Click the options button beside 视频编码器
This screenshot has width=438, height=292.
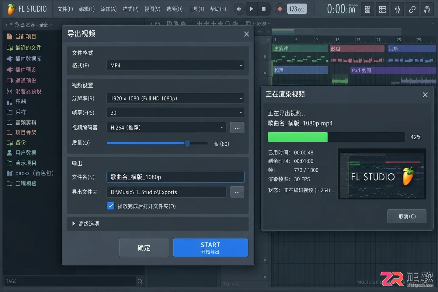tap(237, 128)
